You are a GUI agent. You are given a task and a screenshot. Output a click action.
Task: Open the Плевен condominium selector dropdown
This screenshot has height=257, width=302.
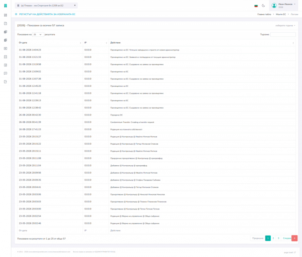(46, 6)
